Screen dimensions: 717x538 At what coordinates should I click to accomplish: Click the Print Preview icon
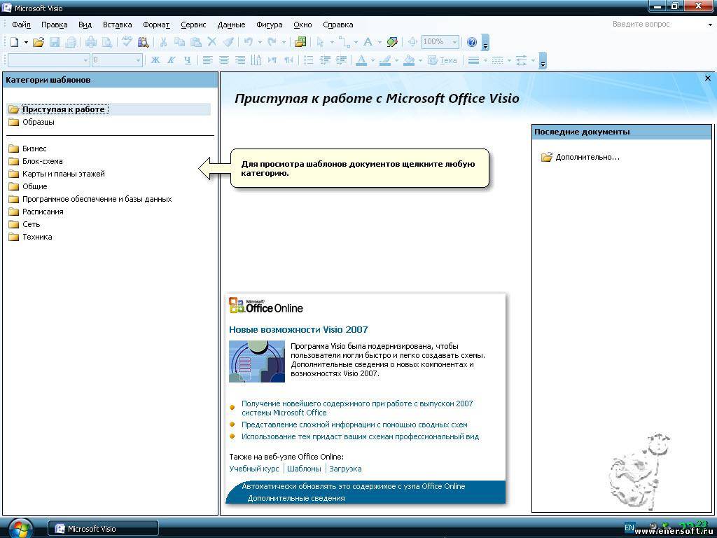[x=107, y=42]
